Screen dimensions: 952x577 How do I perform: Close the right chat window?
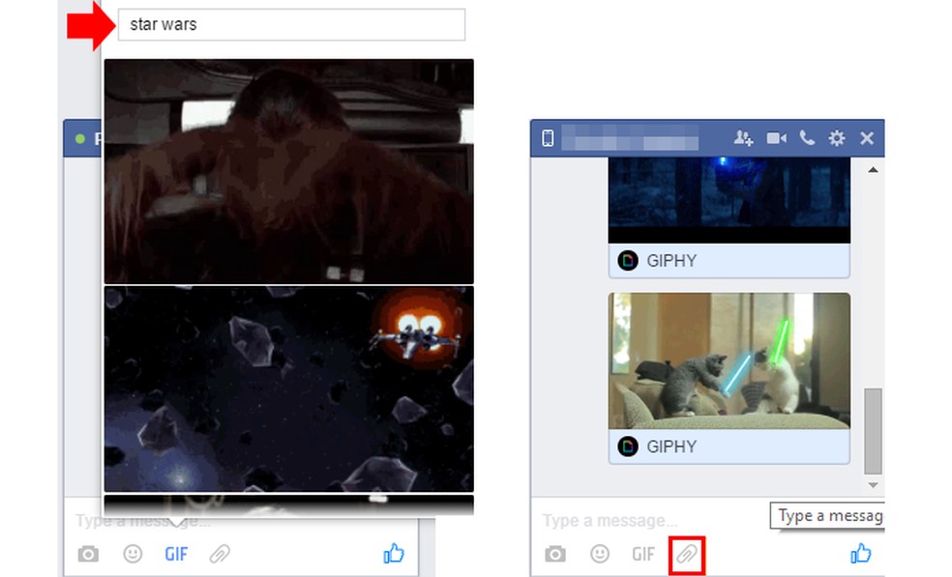pyautogui.click(x=867, y=138)
